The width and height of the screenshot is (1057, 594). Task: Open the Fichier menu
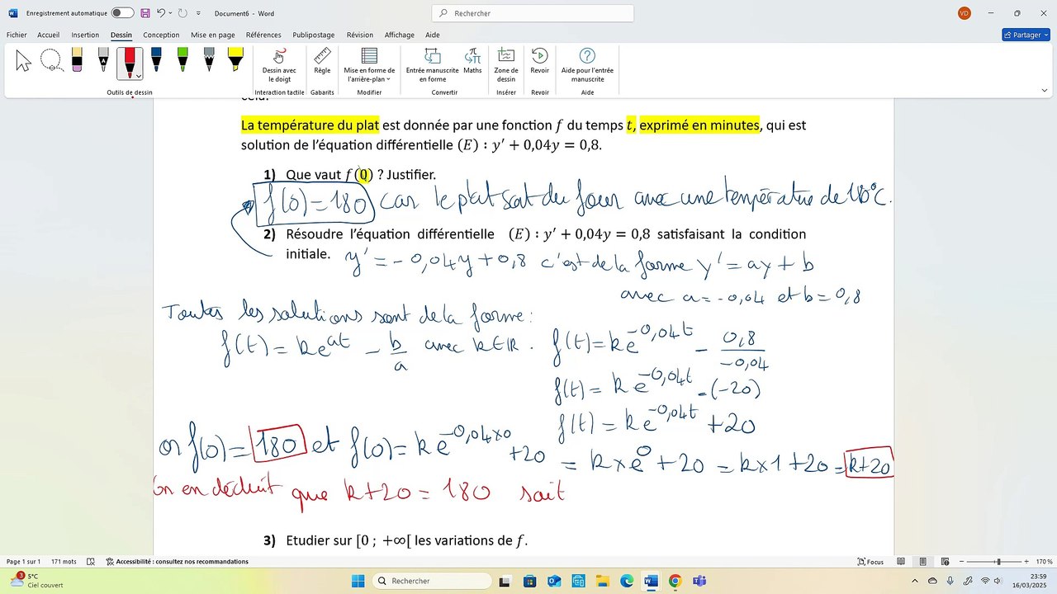17,35
